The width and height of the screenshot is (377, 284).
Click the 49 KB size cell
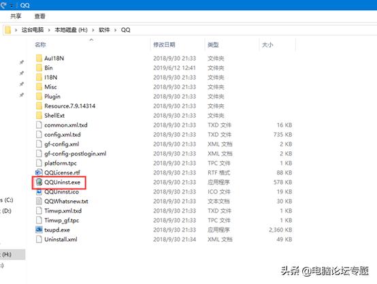click(284, 239)
